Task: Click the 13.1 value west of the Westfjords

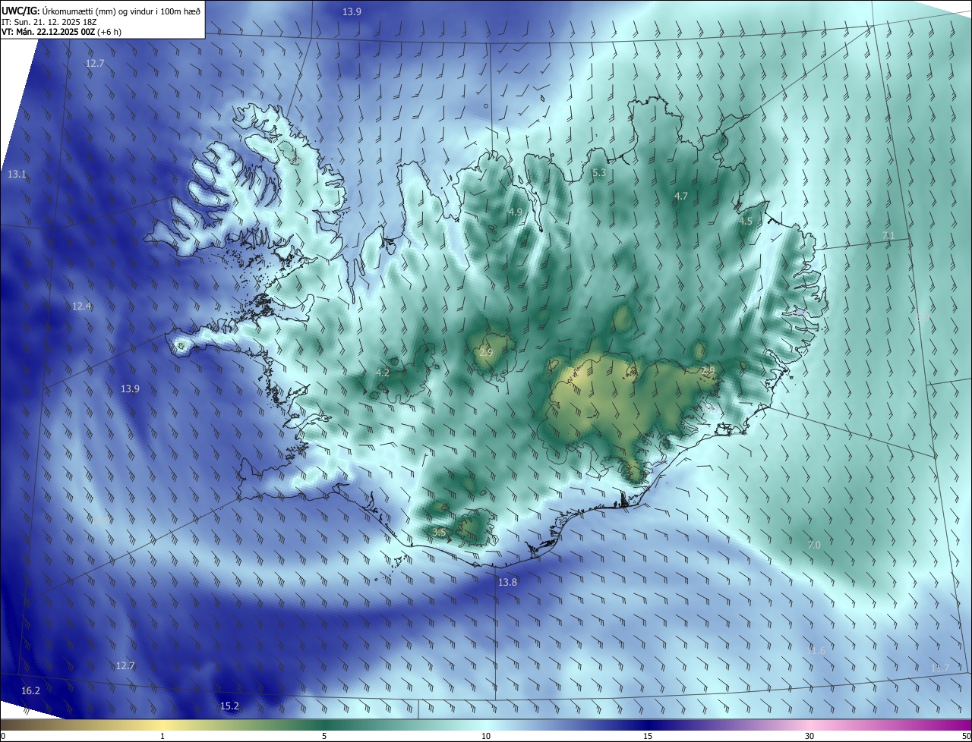Action: (17, 174)
